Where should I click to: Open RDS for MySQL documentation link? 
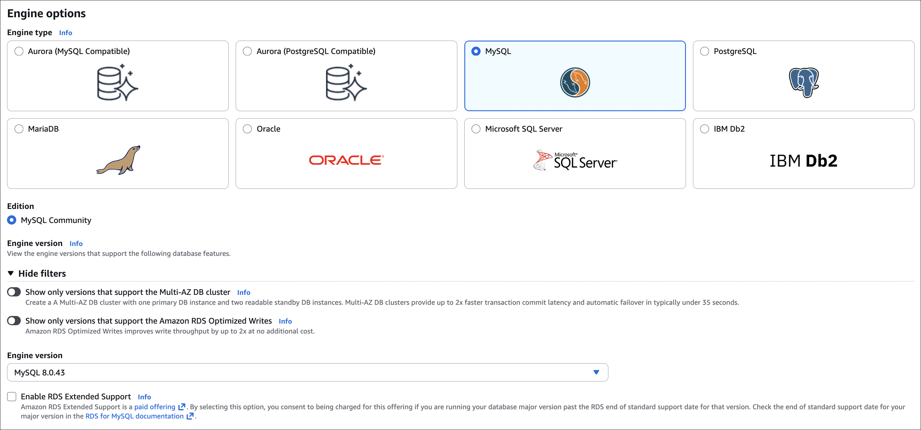tap(134, 416)
